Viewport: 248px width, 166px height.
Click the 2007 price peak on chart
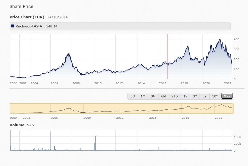coord(69,54)
